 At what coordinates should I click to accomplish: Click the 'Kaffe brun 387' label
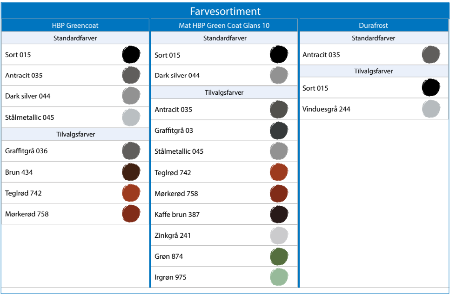tap(177, 214)
